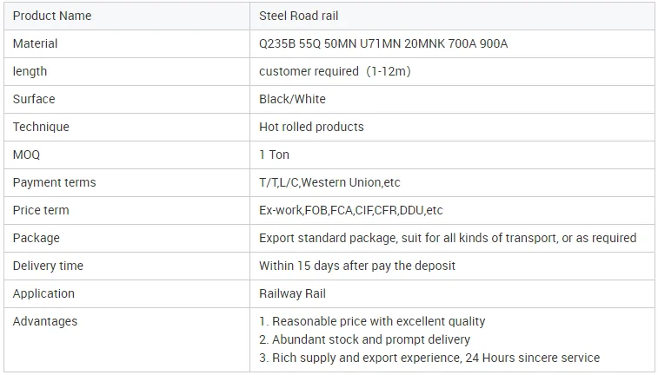Click the Material row label

pyautogui.click(x=36, y=43)
